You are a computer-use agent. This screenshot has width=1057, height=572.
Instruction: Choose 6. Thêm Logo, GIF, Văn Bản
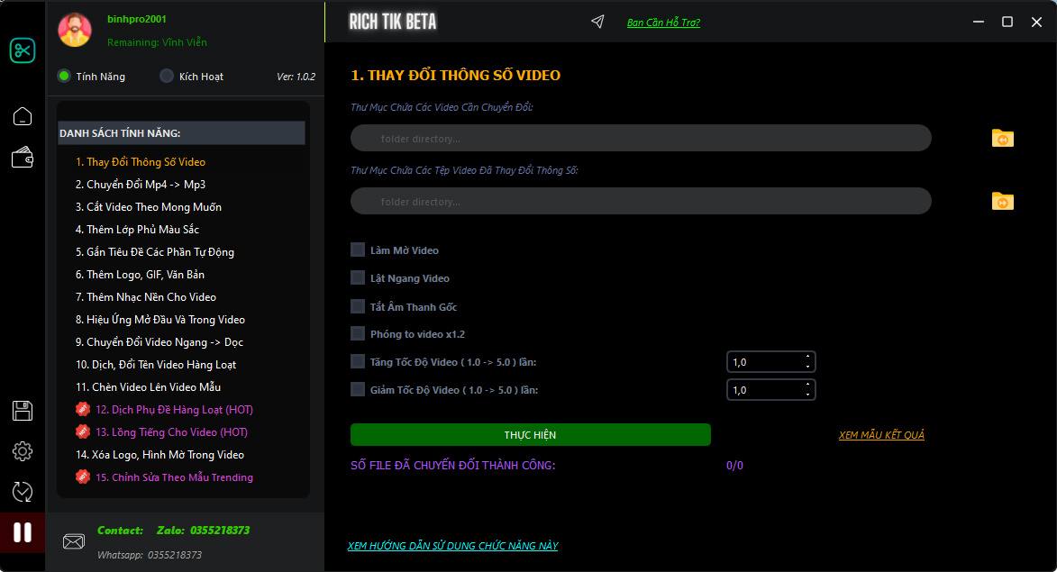click(140, 274)
